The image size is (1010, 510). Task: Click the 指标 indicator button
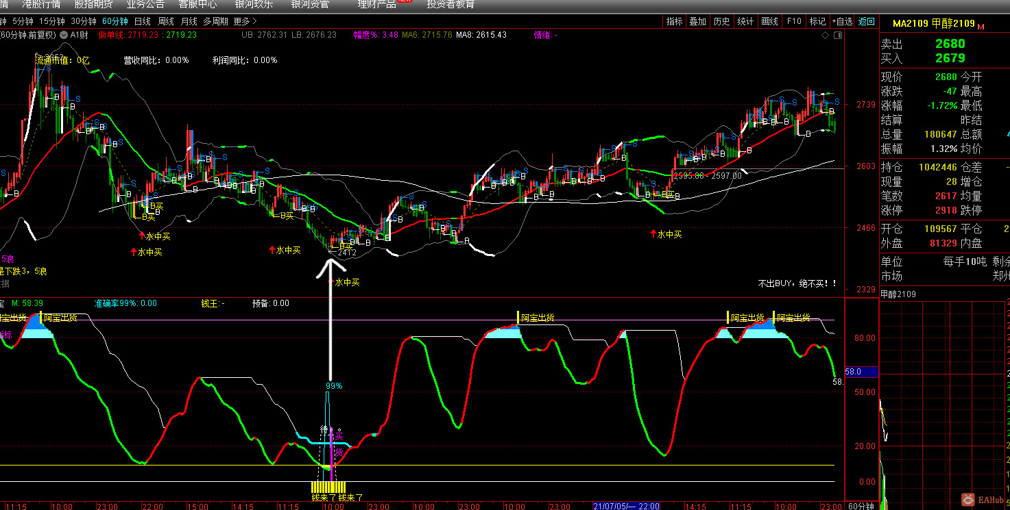675,21
